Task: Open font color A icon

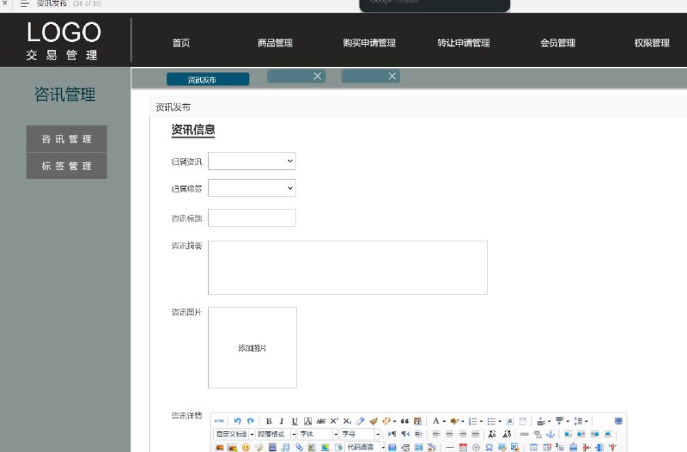Action: [436, 421]
